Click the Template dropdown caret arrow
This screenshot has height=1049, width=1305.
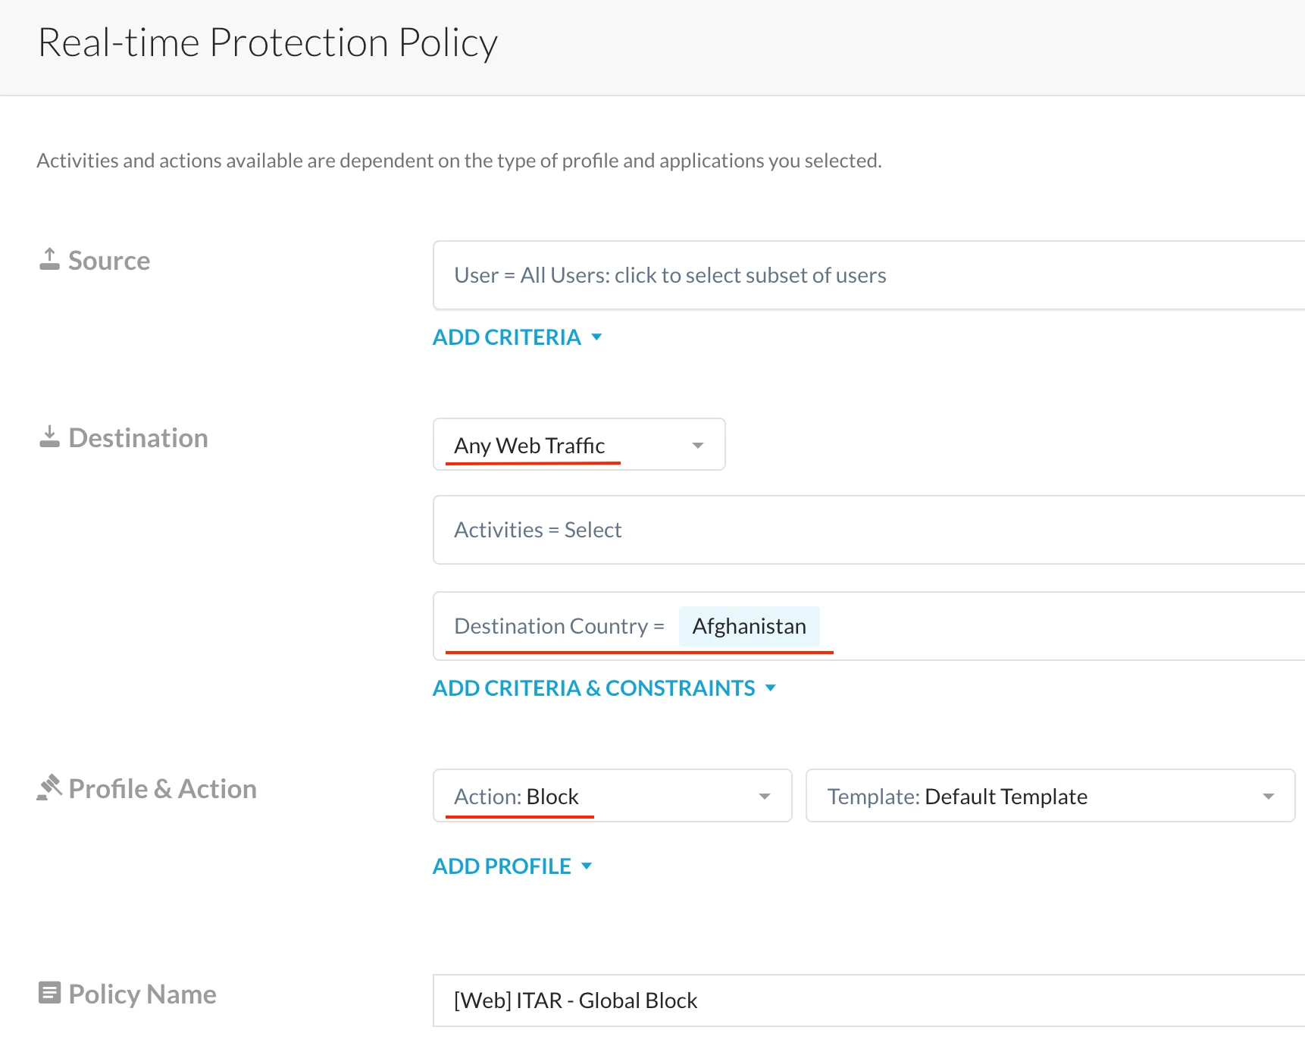1268,797
